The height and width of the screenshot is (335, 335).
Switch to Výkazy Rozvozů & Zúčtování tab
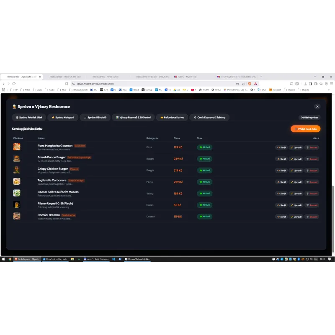pos(133,117)
